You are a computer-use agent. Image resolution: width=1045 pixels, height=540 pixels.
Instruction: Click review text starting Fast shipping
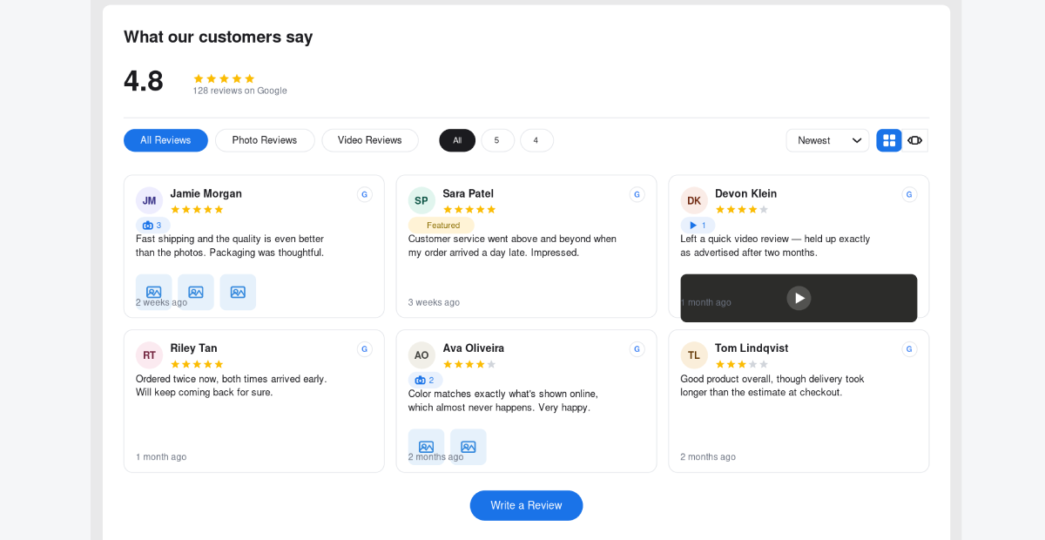pos(230,246)
